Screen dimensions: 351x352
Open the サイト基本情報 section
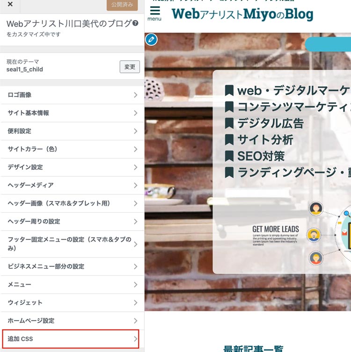(x=72, y=113)
